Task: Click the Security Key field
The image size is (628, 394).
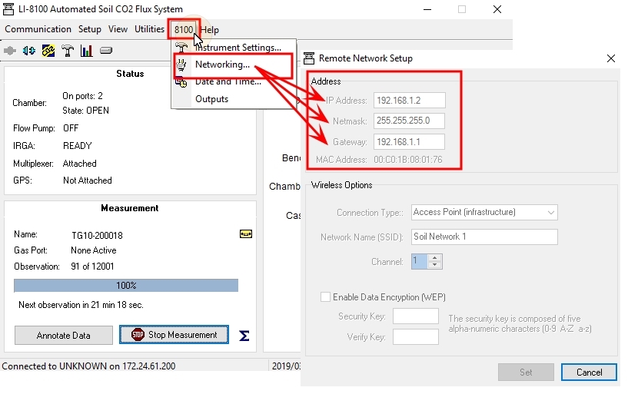Action: pos(416,316)
